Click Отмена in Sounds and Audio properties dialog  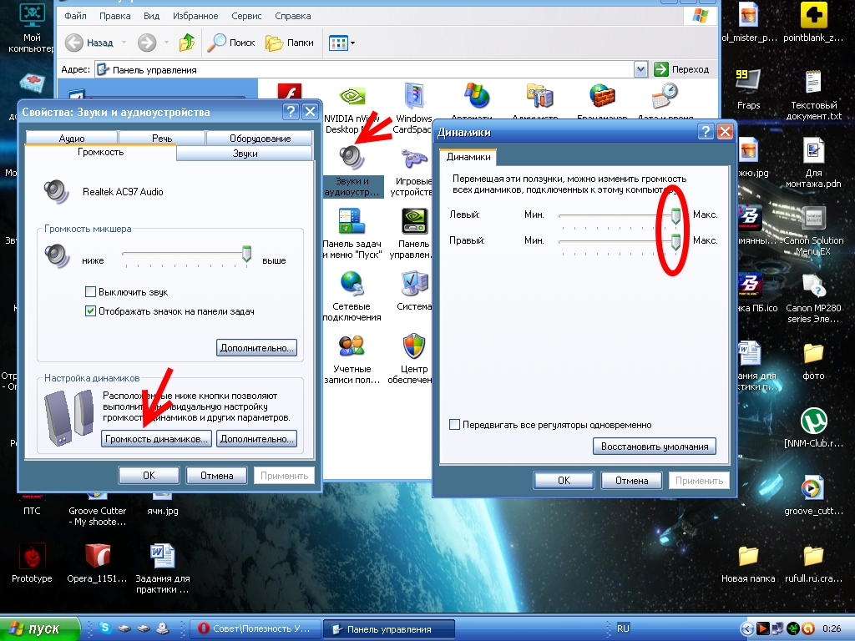pos(216,475)
